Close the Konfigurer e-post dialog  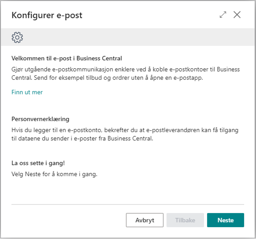pos(237,15)
